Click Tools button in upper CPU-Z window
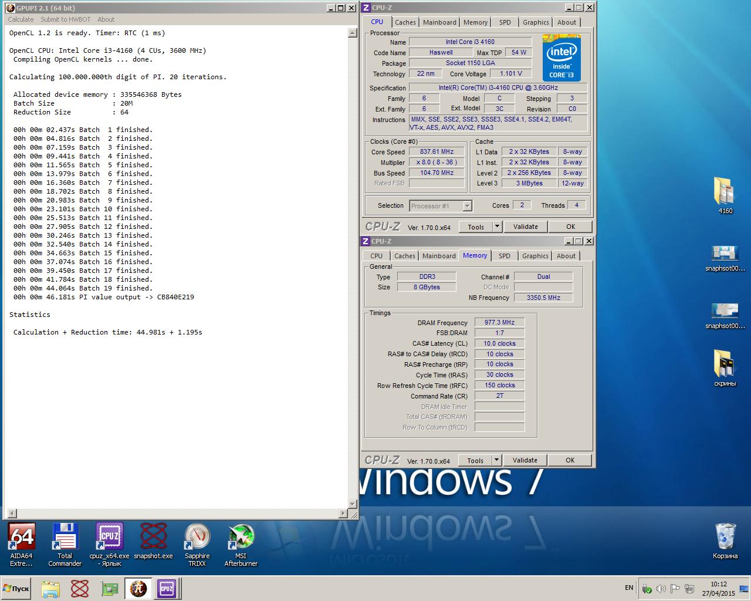The image size is (751, 601). pos(476,227)
